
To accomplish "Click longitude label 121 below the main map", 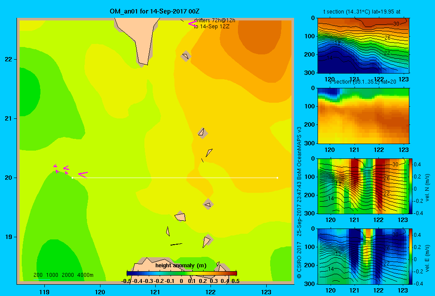I will pos(155,292).
